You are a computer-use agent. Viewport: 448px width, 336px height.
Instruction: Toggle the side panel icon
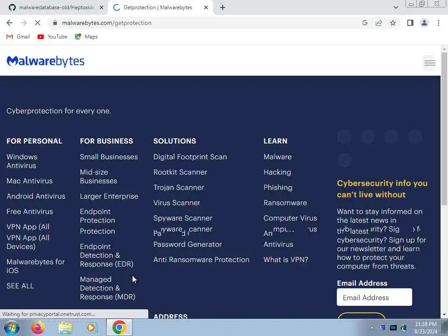pos(410,23)
